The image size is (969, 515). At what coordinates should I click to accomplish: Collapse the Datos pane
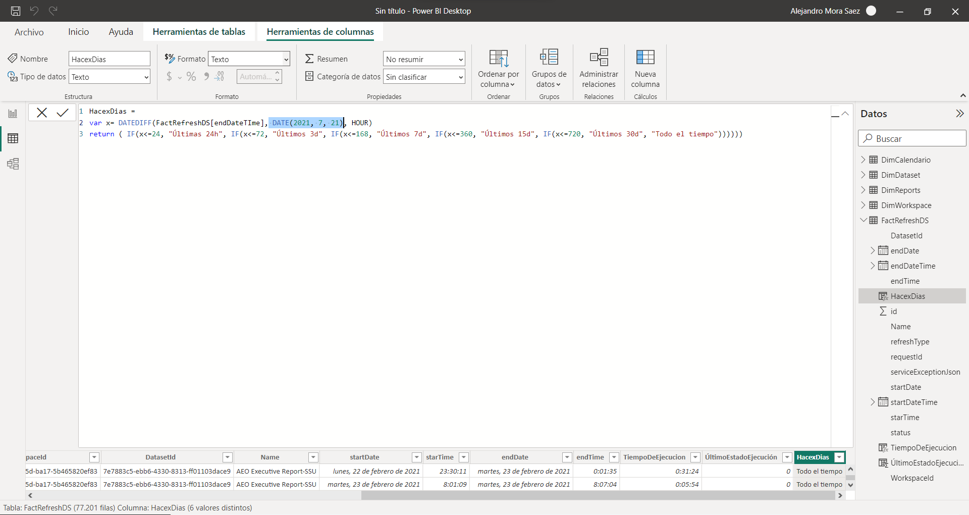click(x=959, y=114)
